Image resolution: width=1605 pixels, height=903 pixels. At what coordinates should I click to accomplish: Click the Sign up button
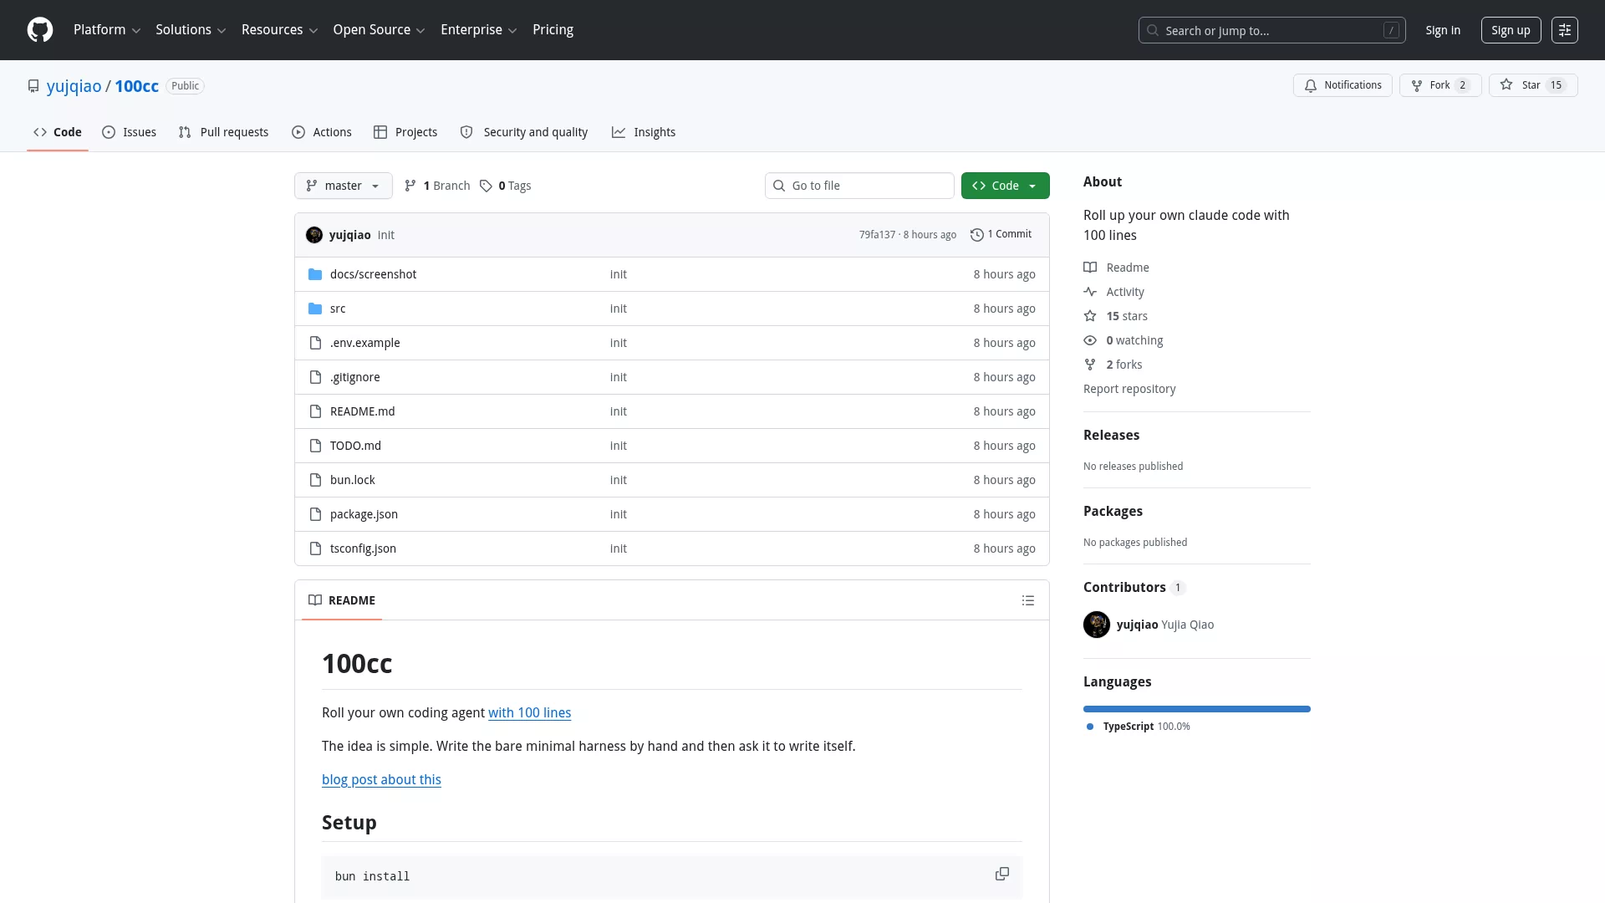click(x=1511, y=30)
